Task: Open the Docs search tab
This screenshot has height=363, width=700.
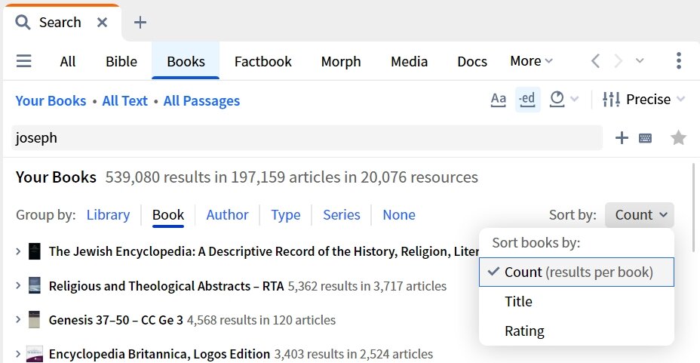Action: pyautogui.click(x=472, y=61)
